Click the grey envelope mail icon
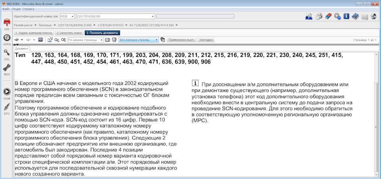 coord(364,17)
